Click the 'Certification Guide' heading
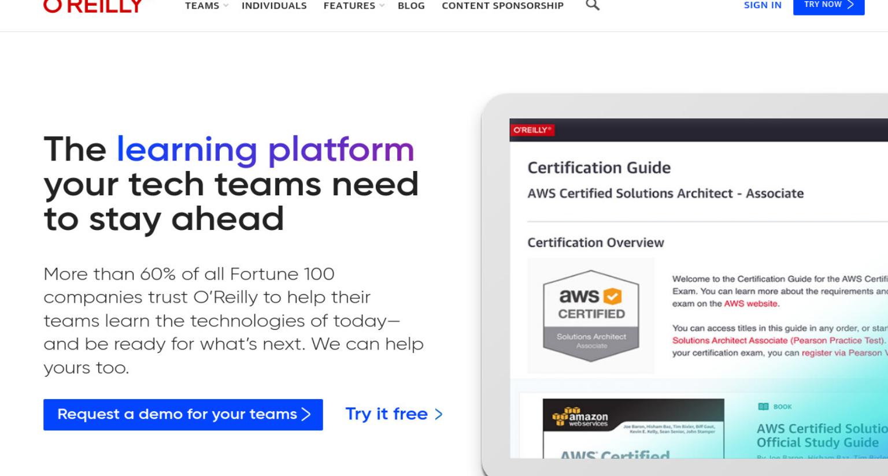 pos(599,168)
